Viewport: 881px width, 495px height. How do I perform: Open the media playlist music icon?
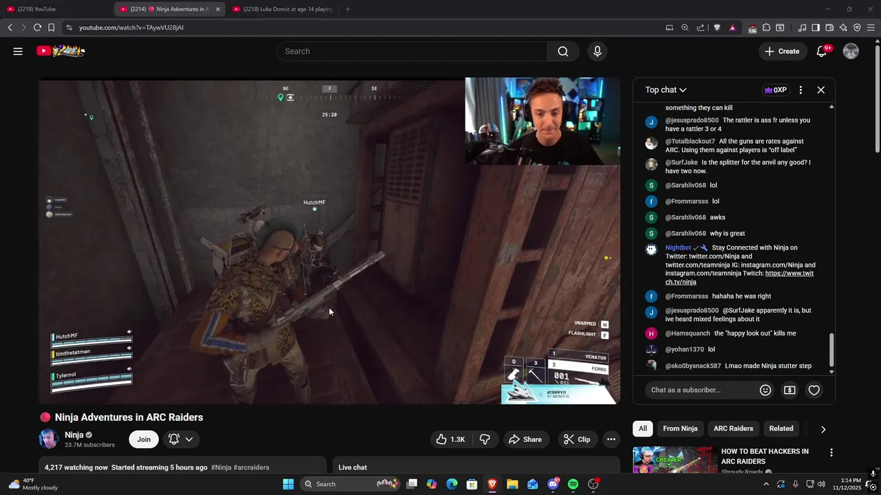point(802,27)
